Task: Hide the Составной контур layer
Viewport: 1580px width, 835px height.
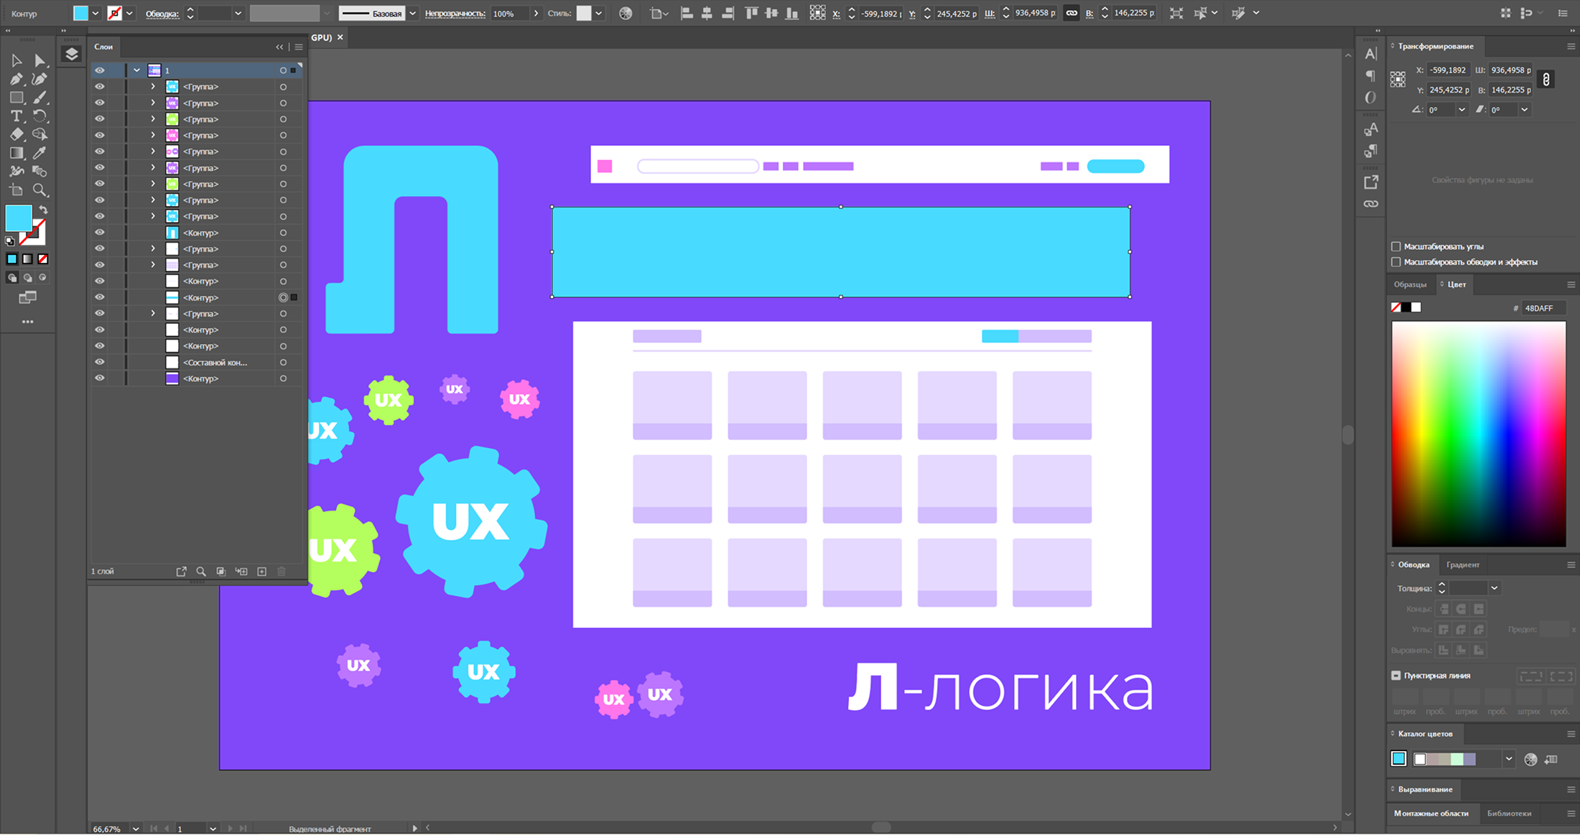Action: [99, 362]
